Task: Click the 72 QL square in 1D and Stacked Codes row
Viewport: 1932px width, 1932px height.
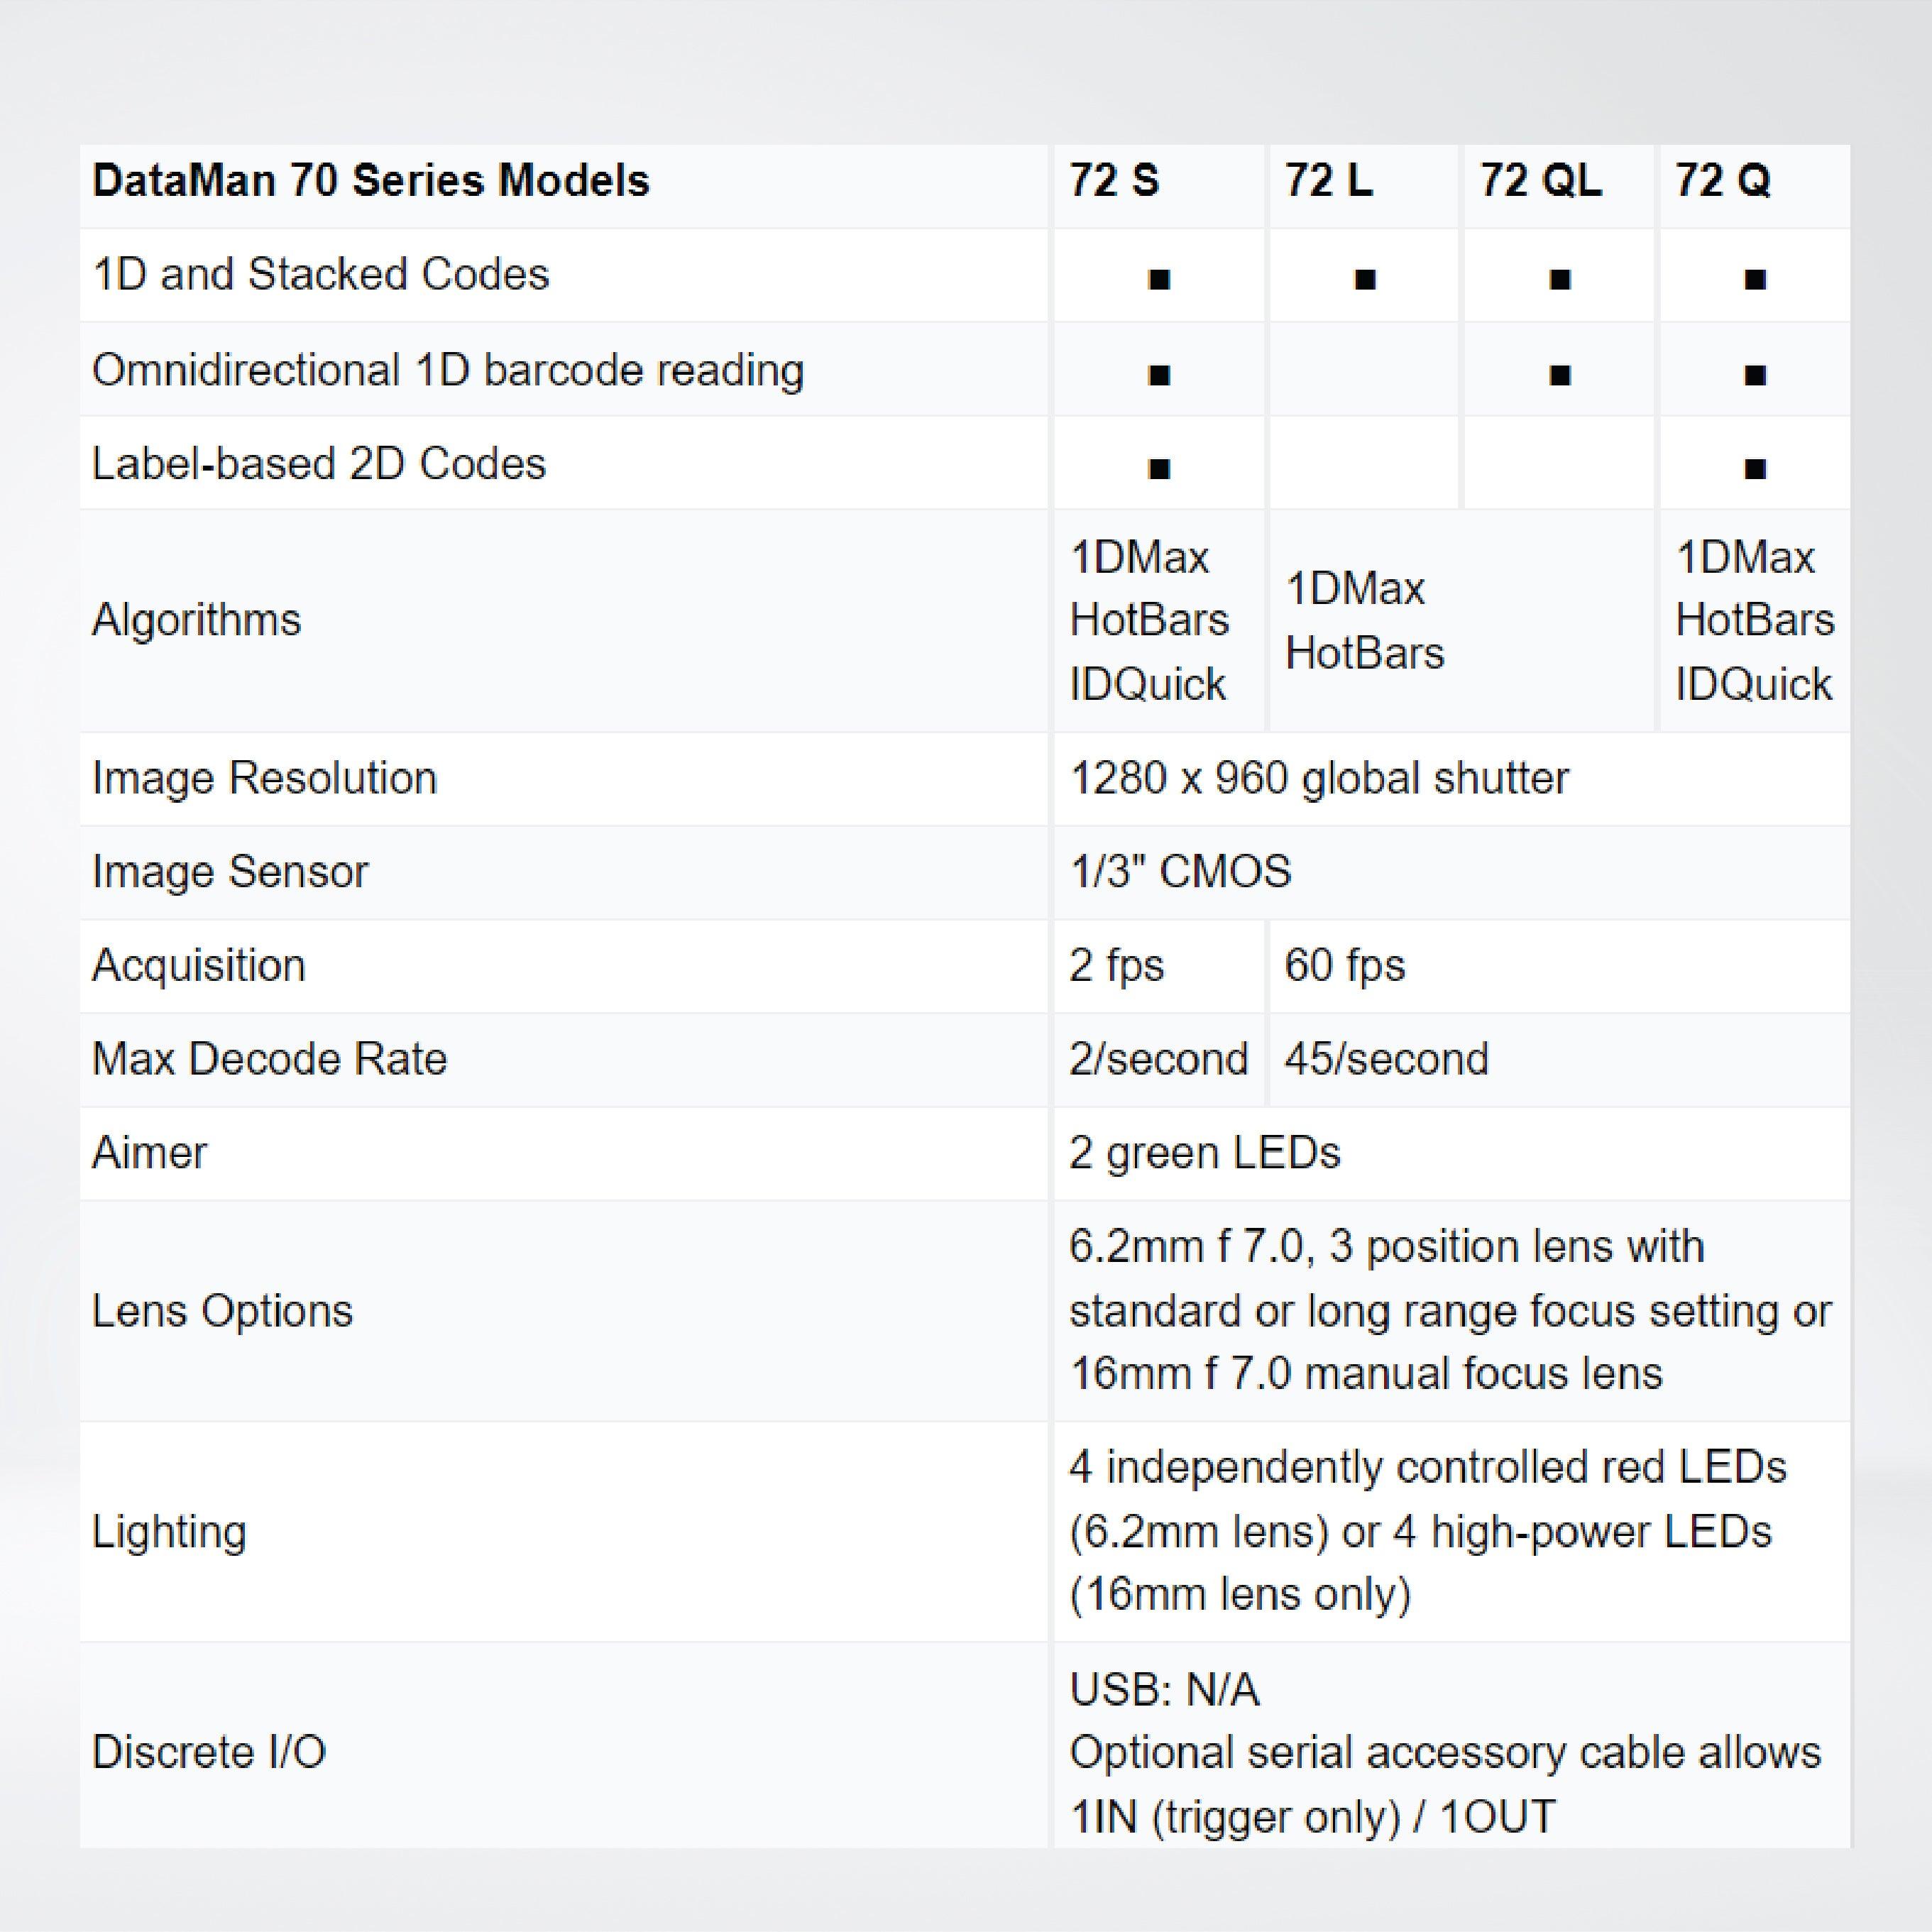Action: 1559,279
